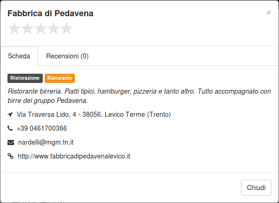Select the third rating star
Viewport: 279px width, 203px height.
pyautogui.click(x=40, y=29)
